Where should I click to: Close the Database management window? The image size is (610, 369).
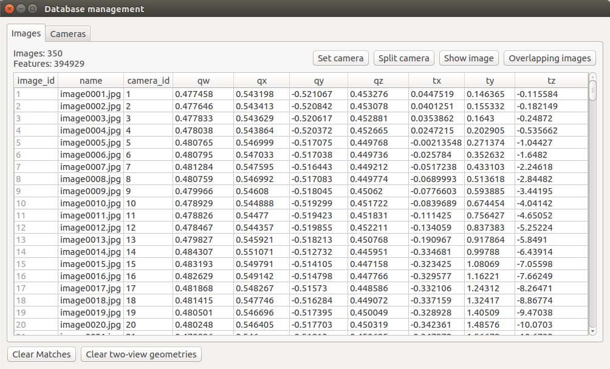point(9,8)
